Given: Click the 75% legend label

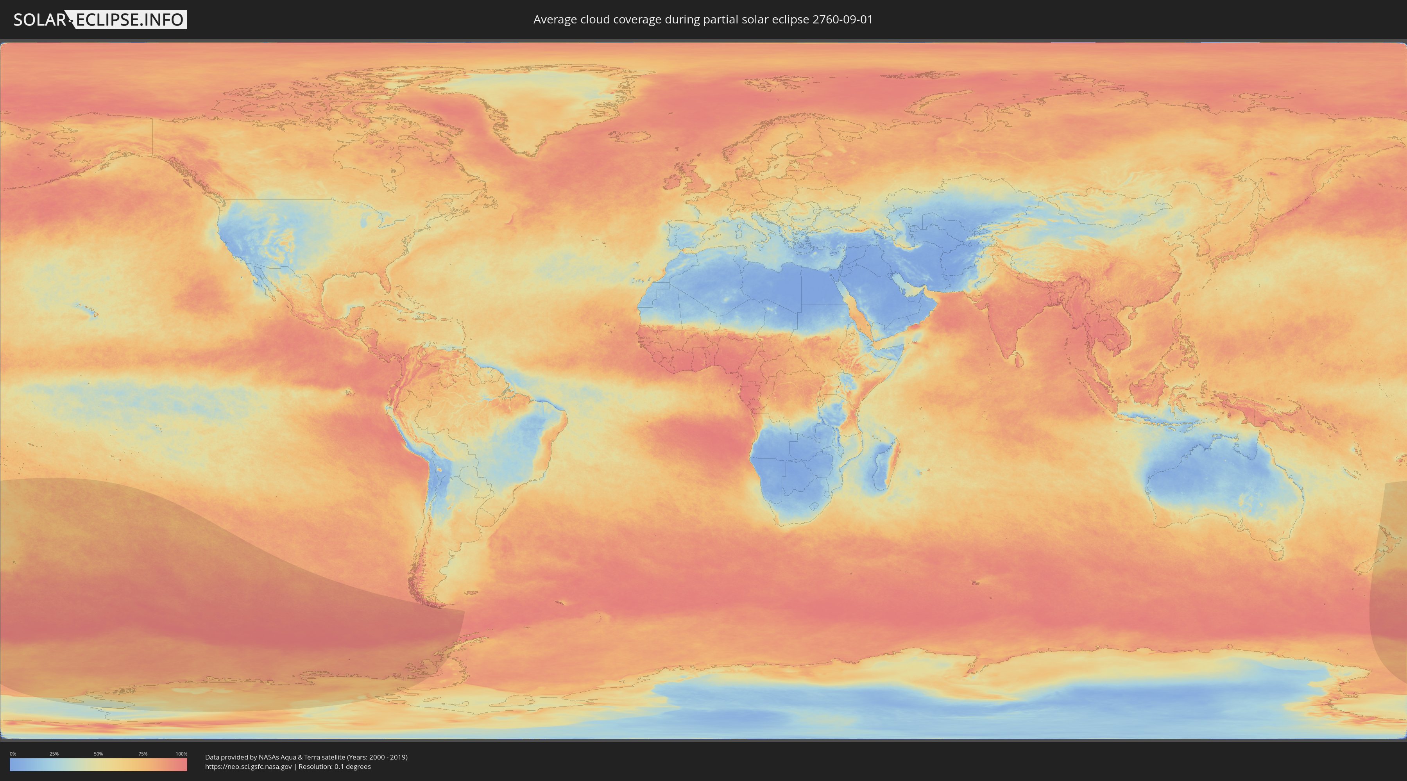Looking at the screenshot, I should tap(143, 754).
